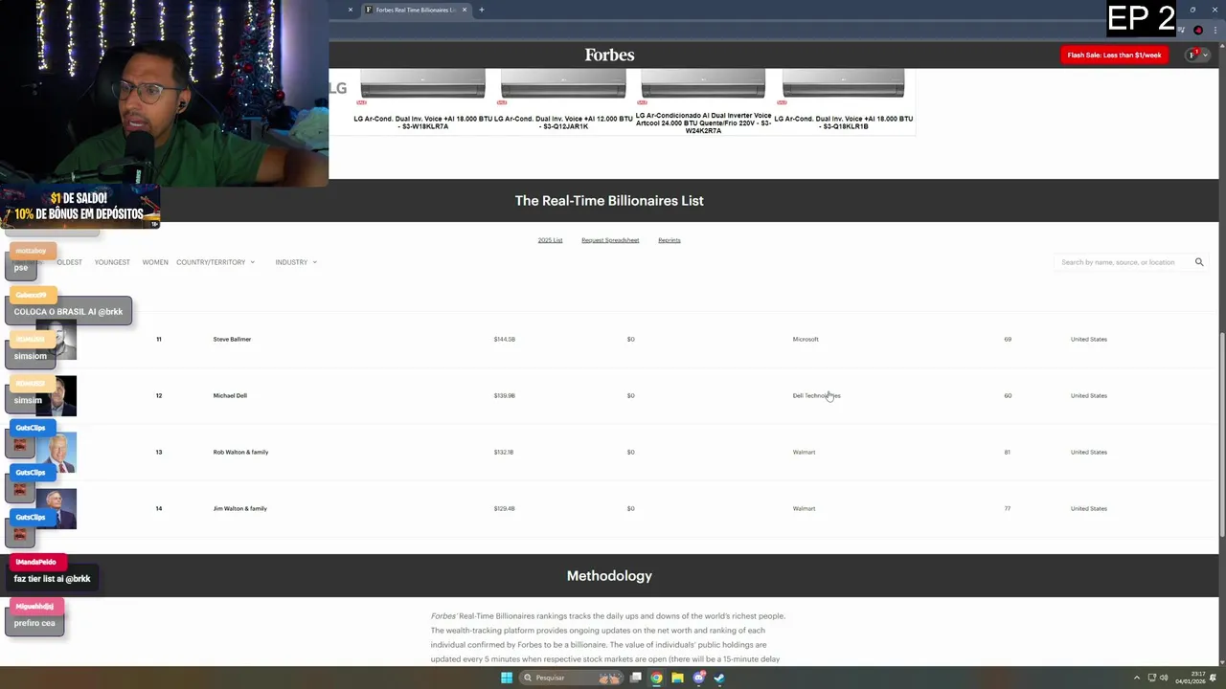Click the search by name input field
This screenshot has height=689, width=1226.
tap(1124, 262)
